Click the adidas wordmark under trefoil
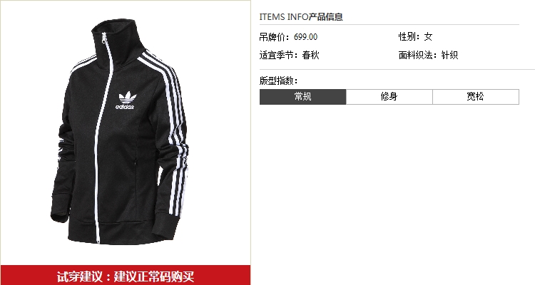 click(125, 107)
